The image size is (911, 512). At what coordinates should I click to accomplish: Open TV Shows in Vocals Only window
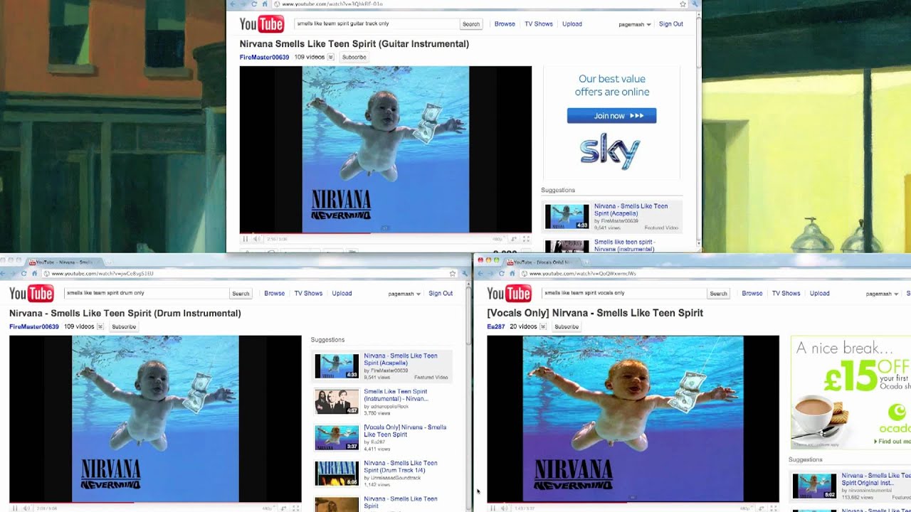pos(786,294)
